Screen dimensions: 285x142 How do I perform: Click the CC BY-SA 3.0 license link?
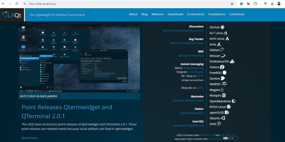tap(215, 139)
